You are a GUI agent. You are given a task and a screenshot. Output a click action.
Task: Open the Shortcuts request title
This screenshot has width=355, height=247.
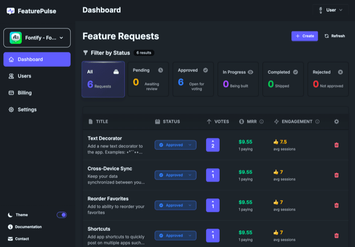coord(99,229)
